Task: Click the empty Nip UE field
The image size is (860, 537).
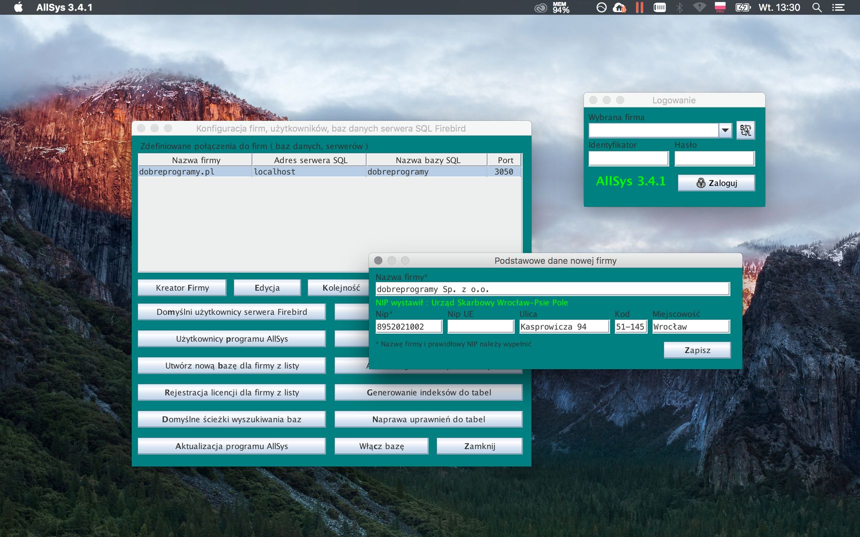Action: point(481,327)
